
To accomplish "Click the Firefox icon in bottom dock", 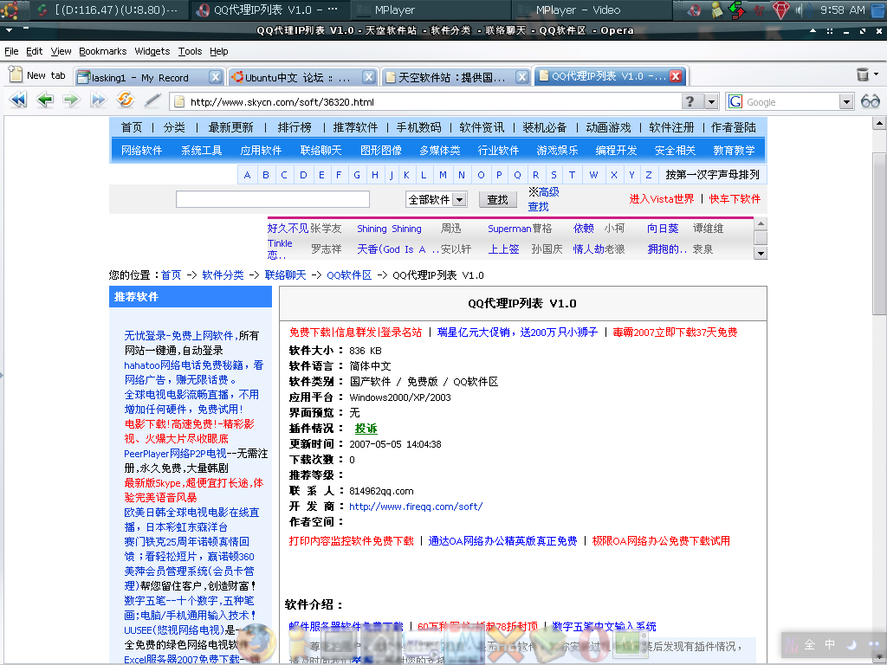I will click(256, 643).
